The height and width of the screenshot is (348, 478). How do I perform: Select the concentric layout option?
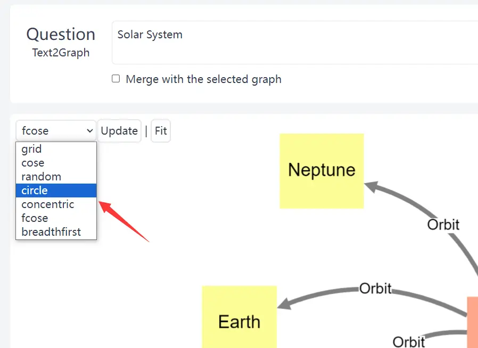[x=47, y=204]
